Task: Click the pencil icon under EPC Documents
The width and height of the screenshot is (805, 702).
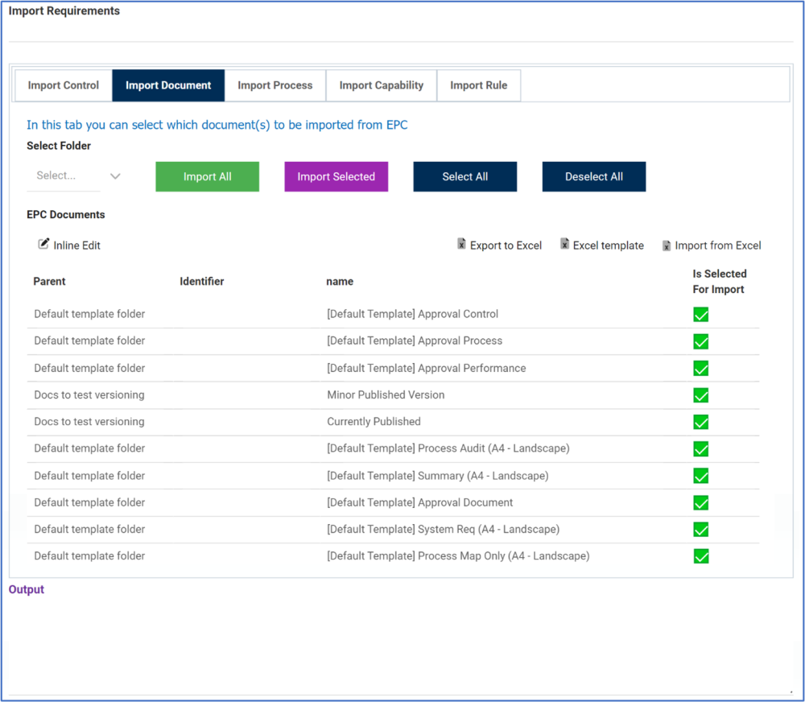Action: (x=45, y=245)
